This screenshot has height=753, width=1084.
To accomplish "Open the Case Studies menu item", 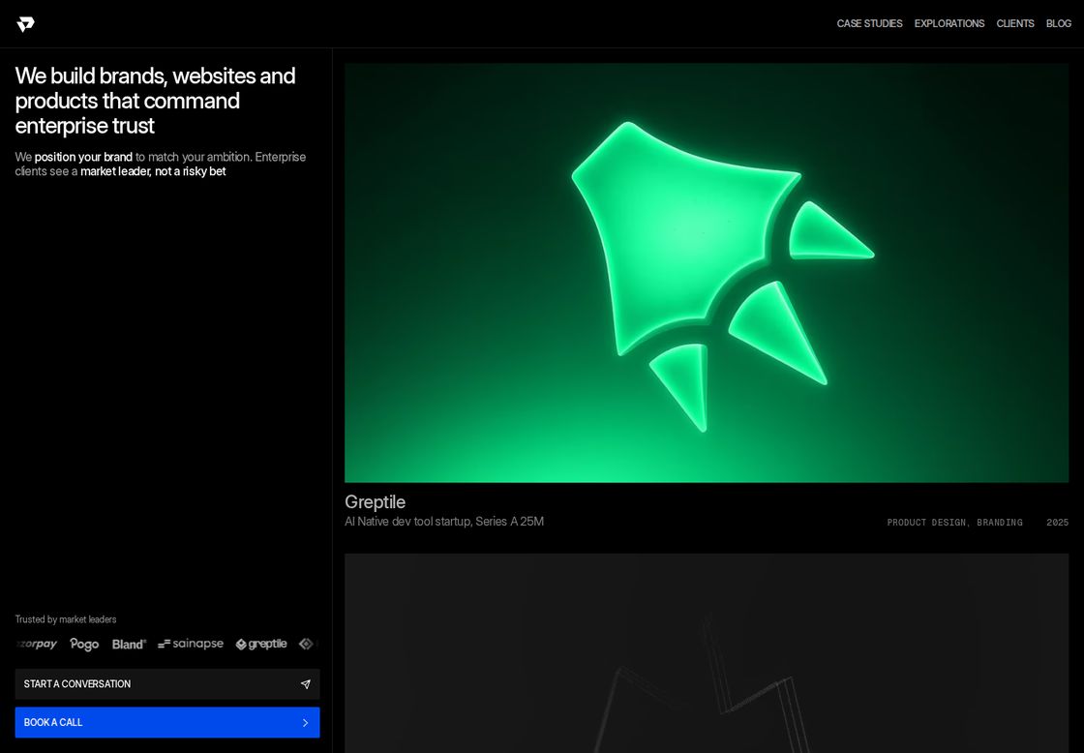I will point(869,23).
